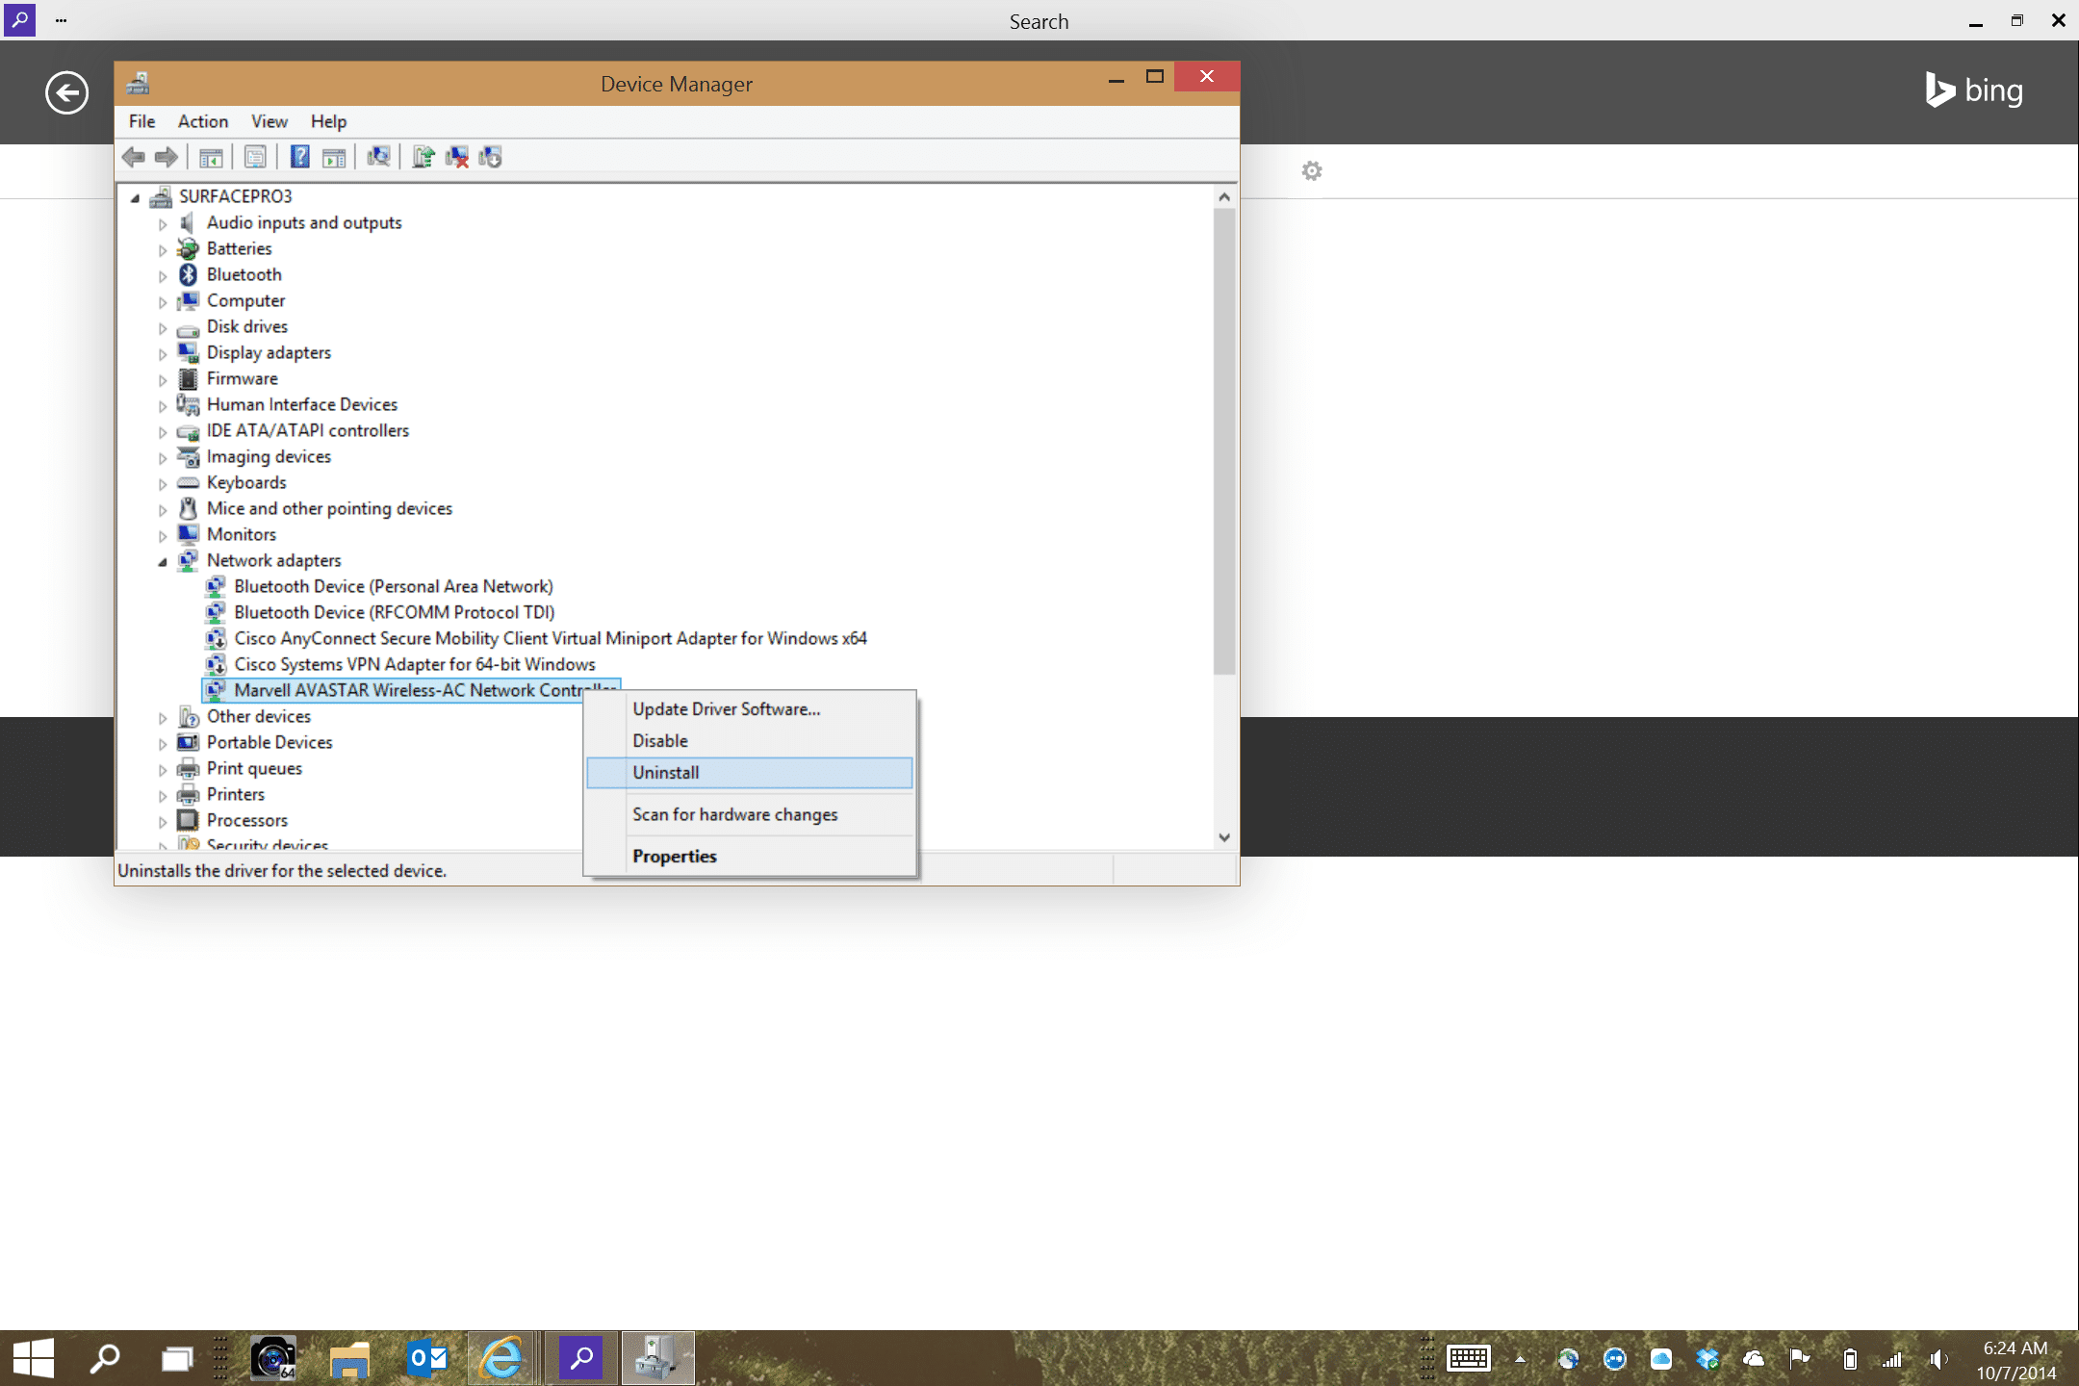Click the volume speaker tray icon
This screenshot has height=1386, width=2079.
point(1938,1358)
